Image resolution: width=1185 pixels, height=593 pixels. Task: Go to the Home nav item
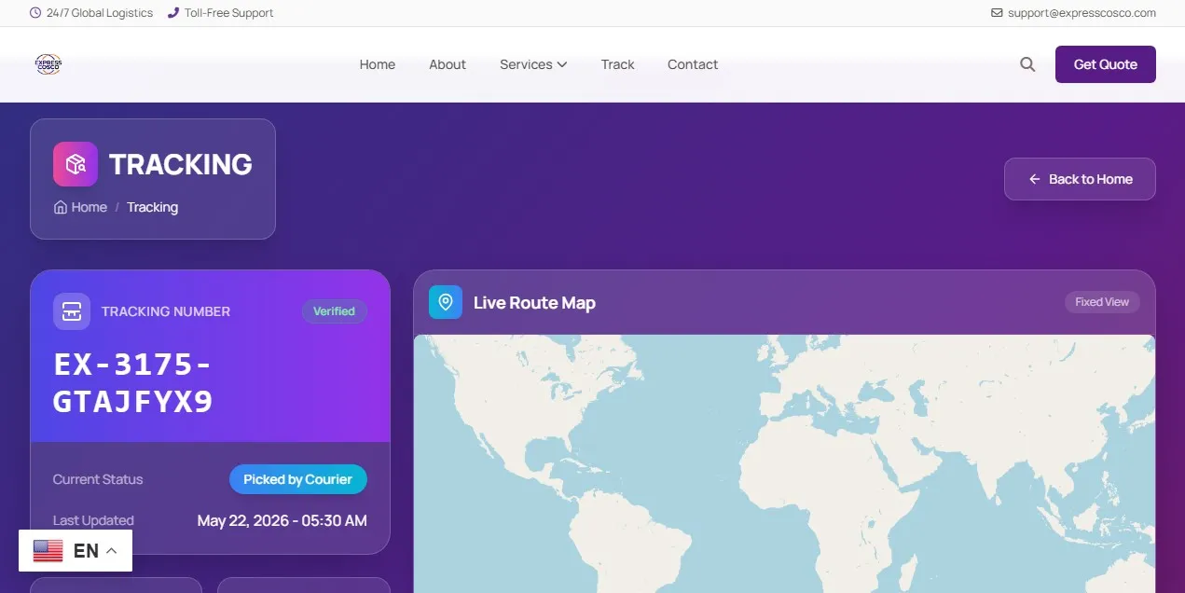[x=378, y=64]
